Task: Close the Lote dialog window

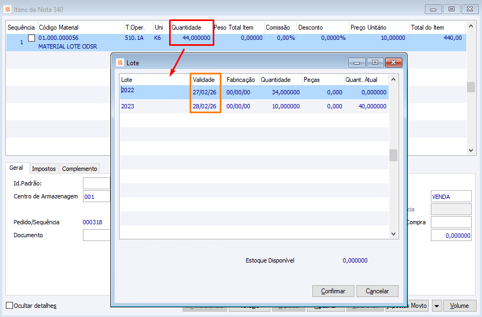Action: [393, 63]
